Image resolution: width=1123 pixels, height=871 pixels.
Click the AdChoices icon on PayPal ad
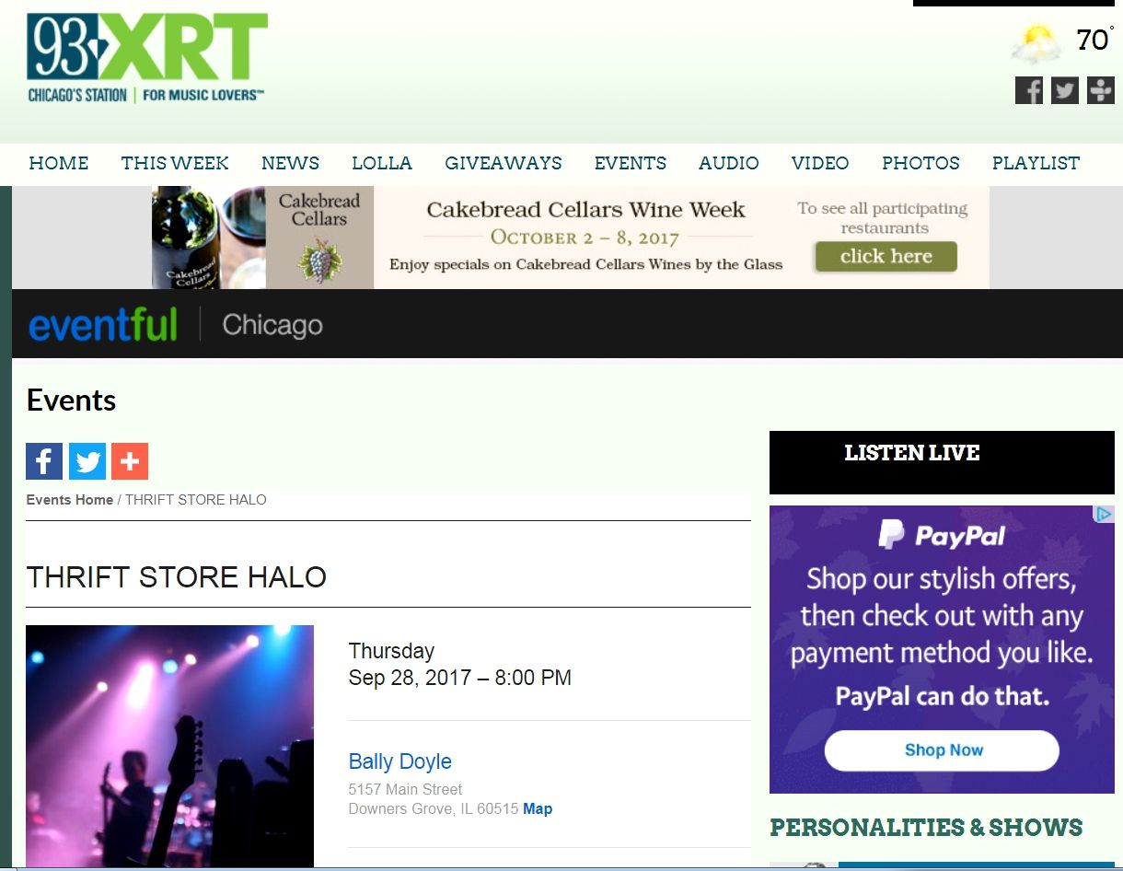pyautogui.click(x=1105, y=515)
